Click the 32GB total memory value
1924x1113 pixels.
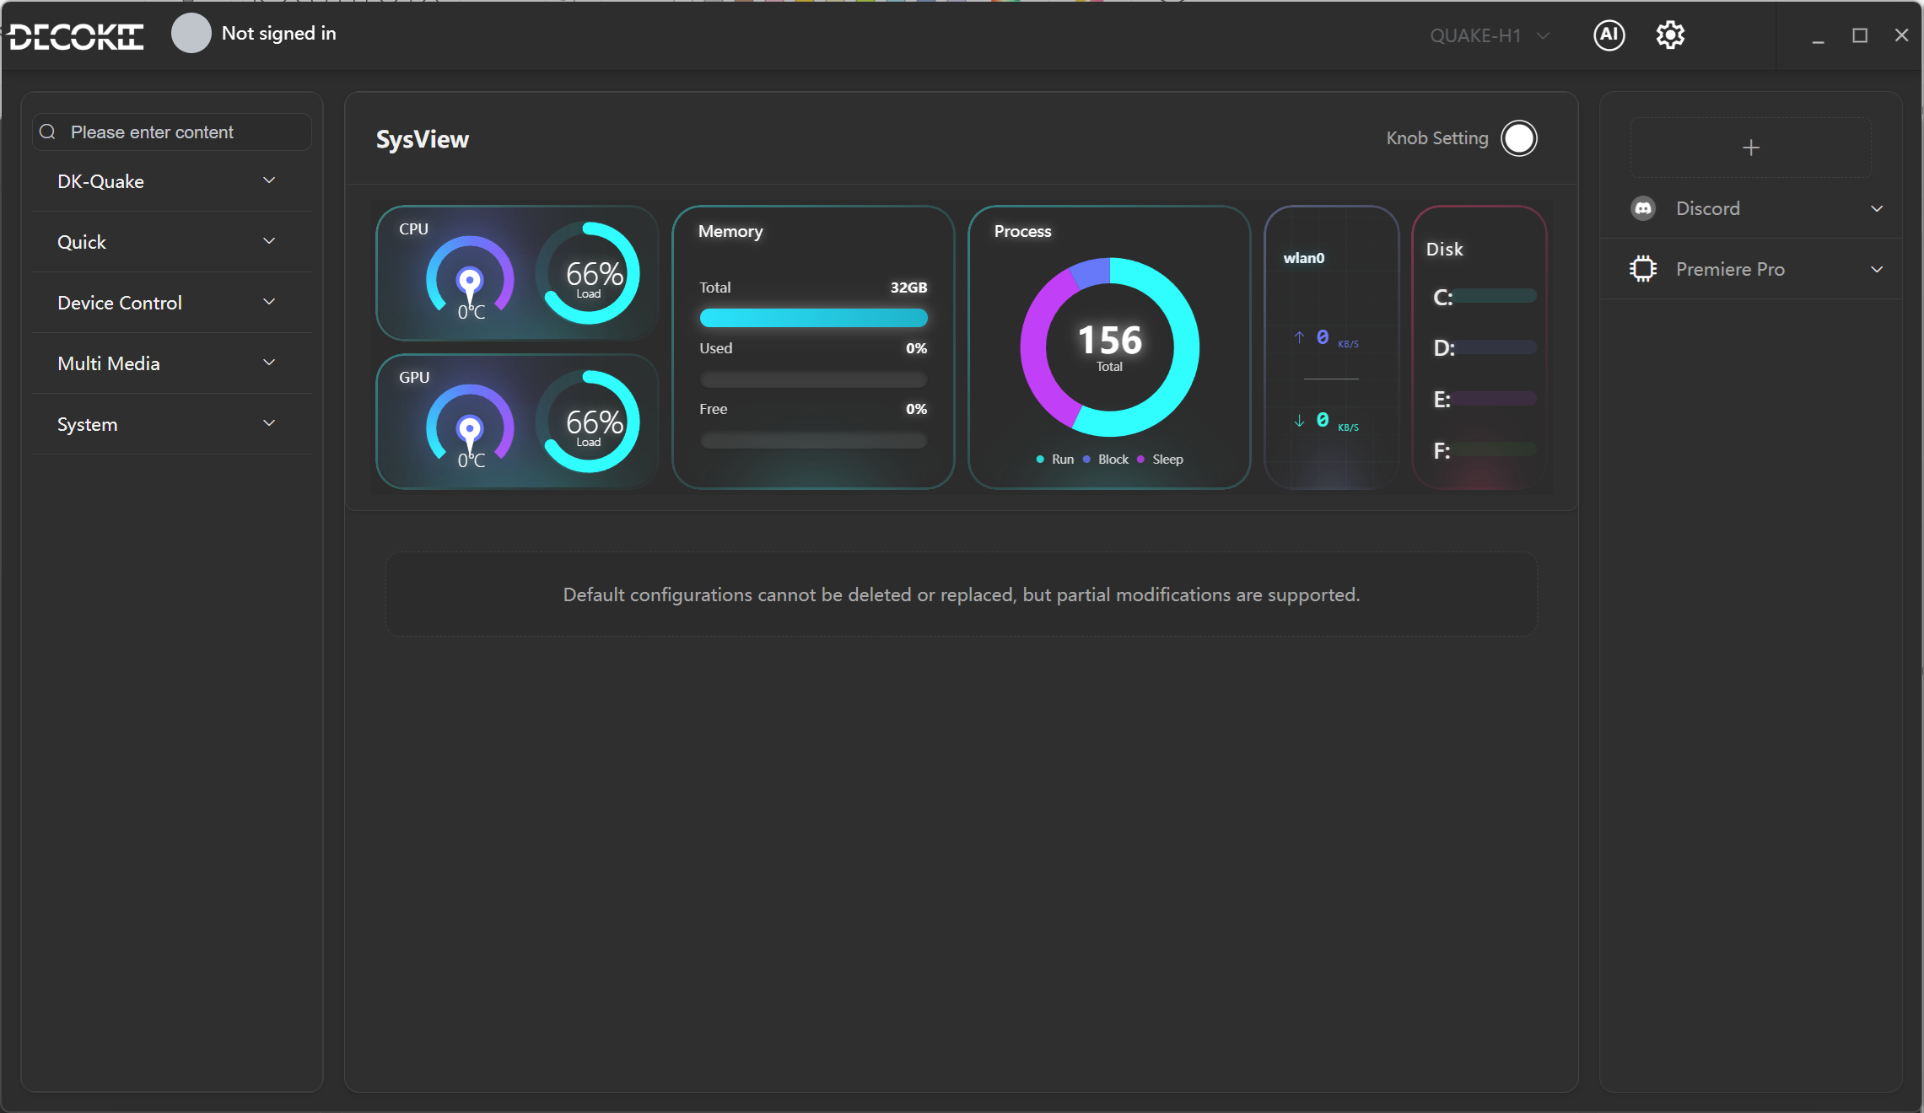coord(908,288)
